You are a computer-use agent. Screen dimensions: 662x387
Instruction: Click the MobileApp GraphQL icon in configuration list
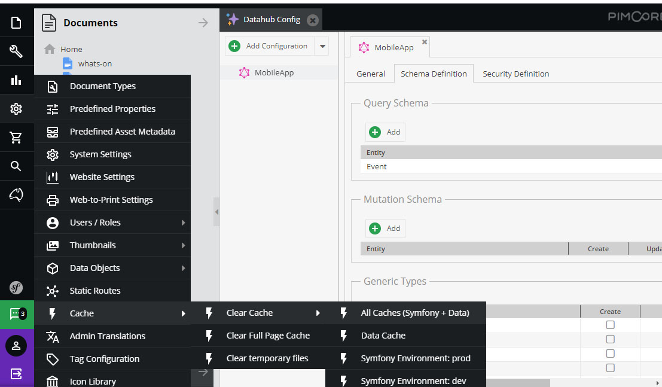tap(244, 72)
